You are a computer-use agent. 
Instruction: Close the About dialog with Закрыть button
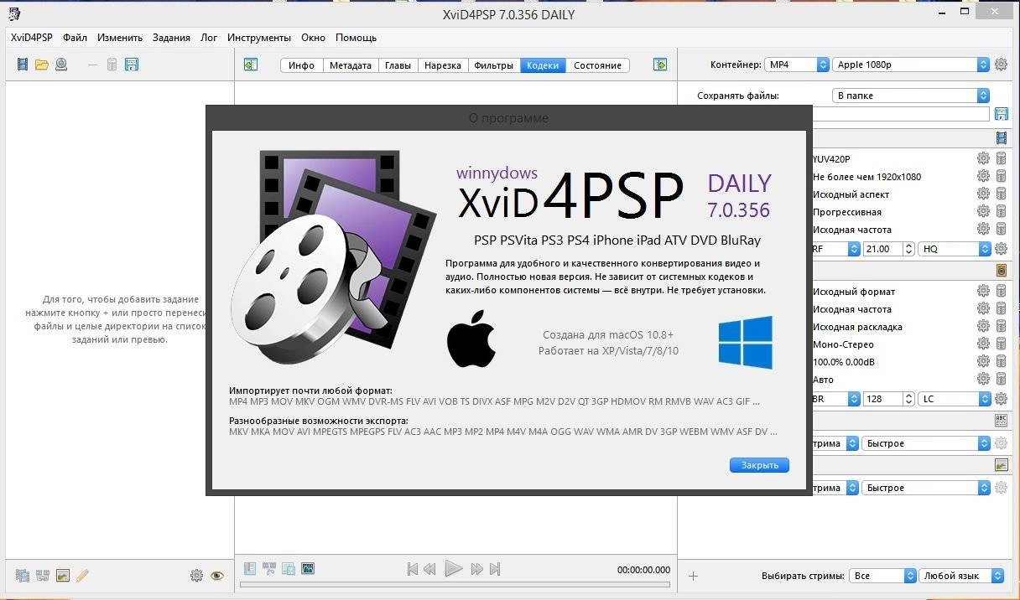(x=759, y=465)
